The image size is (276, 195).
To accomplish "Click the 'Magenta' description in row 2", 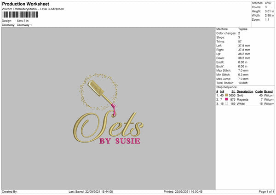I will pos(242,100).
